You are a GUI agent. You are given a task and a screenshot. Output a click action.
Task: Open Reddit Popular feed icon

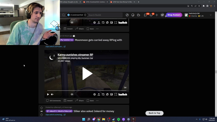[x=127, y=15]
